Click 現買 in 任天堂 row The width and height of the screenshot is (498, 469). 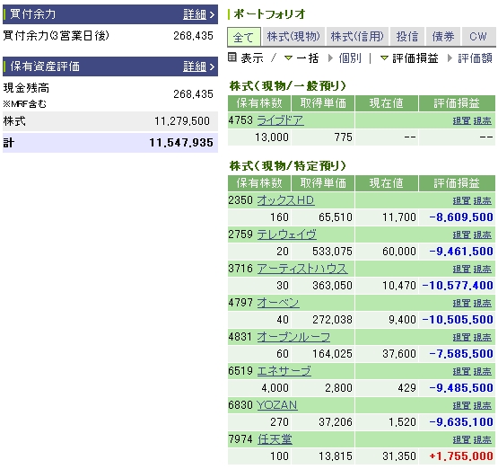pyautogui.click(x=461, y=439)
